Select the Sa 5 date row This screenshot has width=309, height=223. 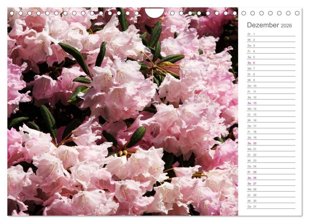[271, 57]
